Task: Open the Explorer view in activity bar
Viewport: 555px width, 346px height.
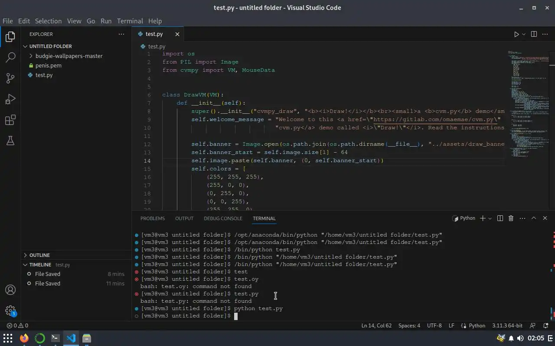Action: pos(10,37)
